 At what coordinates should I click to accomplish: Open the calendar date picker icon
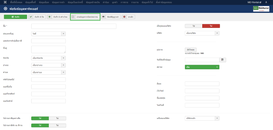(x=222, y=60)
